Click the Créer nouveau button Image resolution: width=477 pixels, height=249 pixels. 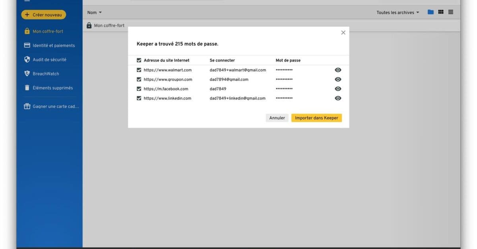pyautogui.click(x=44, y=15)
